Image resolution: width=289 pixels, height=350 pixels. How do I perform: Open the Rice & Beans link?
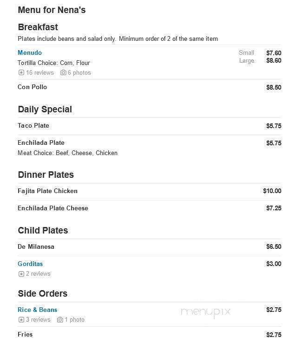37,310
